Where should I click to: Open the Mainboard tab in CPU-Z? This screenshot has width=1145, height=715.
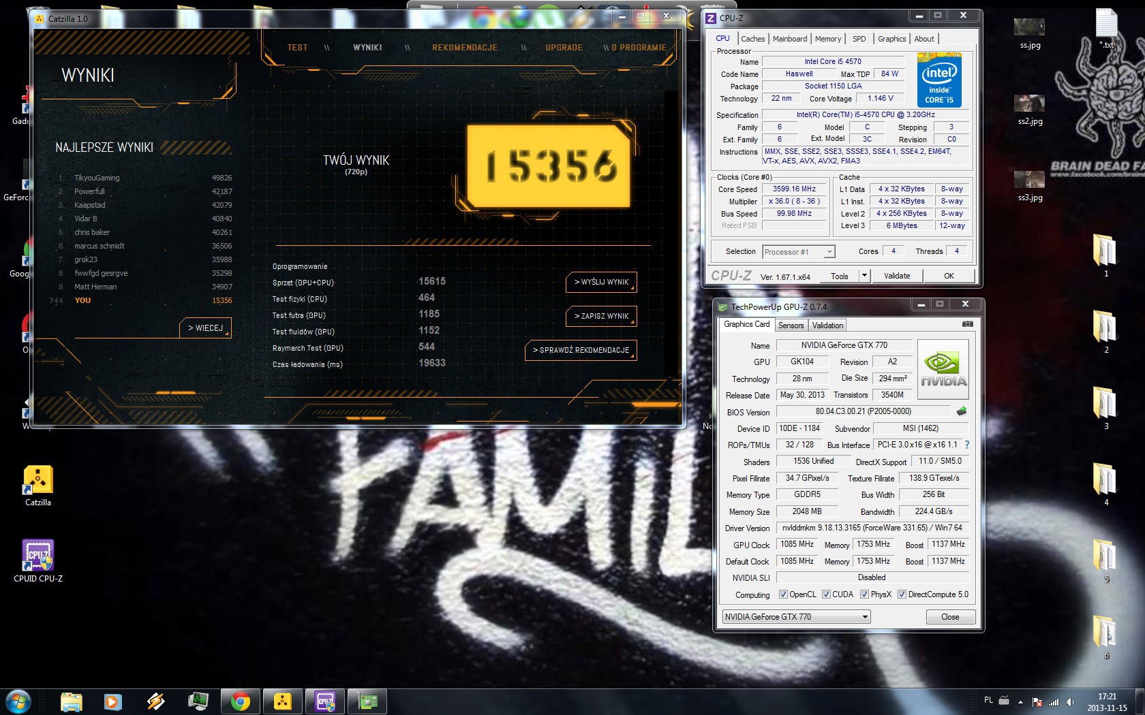[x=789, y=39]
